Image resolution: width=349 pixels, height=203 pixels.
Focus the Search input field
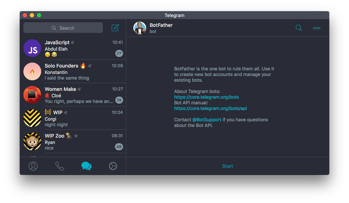(x=63, y=28)
